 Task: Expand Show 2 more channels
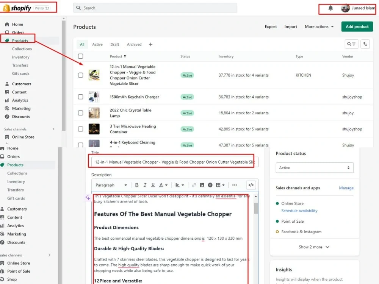tap(314, 247)
